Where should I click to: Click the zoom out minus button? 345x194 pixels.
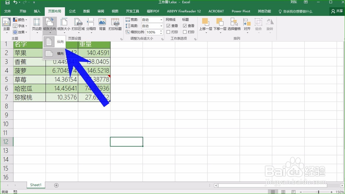[x=301, y=192]
